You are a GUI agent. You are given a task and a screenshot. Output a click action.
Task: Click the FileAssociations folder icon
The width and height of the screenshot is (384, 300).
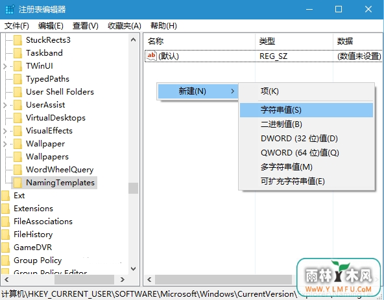(5, 222)
